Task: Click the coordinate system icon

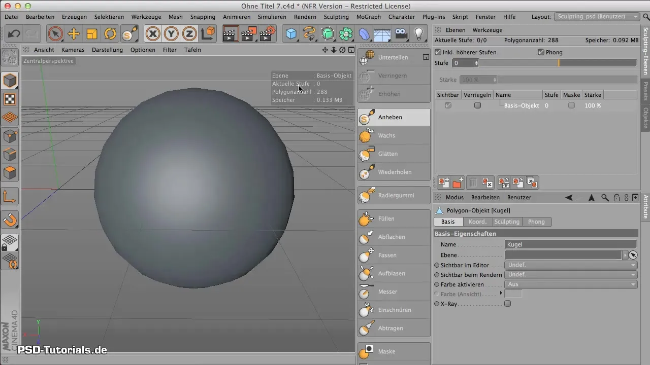Action: [x=208, y=34]
